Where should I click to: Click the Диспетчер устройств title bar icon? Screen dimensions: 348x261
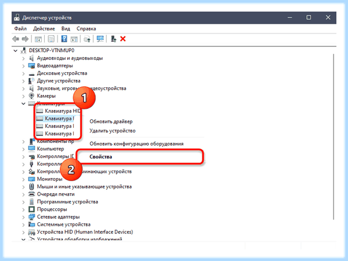[x=17, y=17]
